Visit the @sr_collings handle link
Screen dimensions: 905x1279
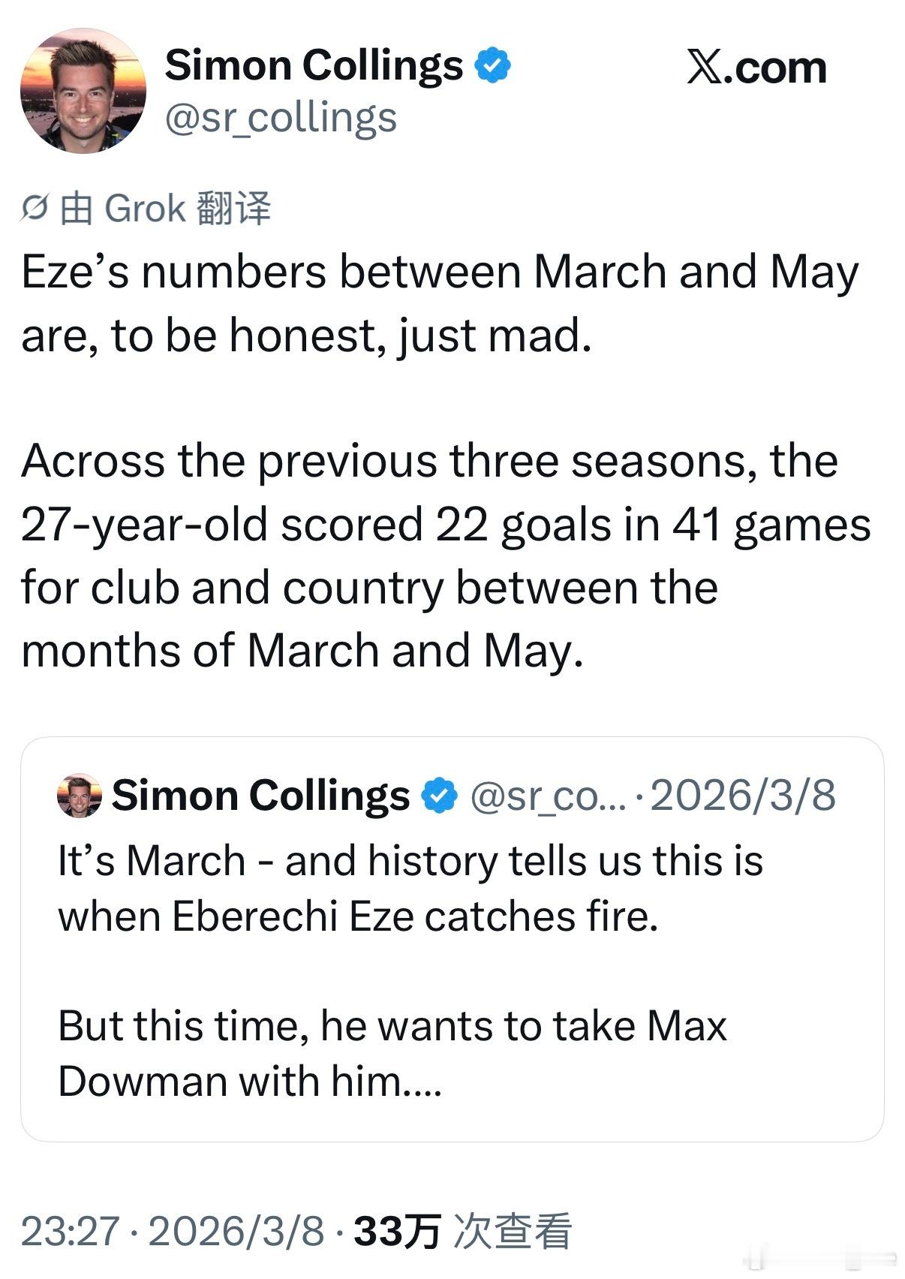coord(281,118)
